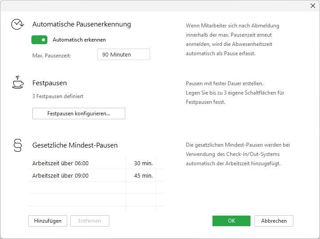Close the dialog using the X button

coord(313,6)
